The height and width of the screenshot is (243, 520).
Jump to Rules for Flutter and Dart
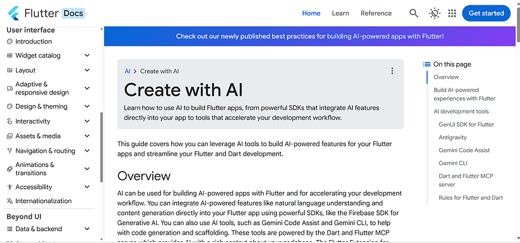pos(471,198)
